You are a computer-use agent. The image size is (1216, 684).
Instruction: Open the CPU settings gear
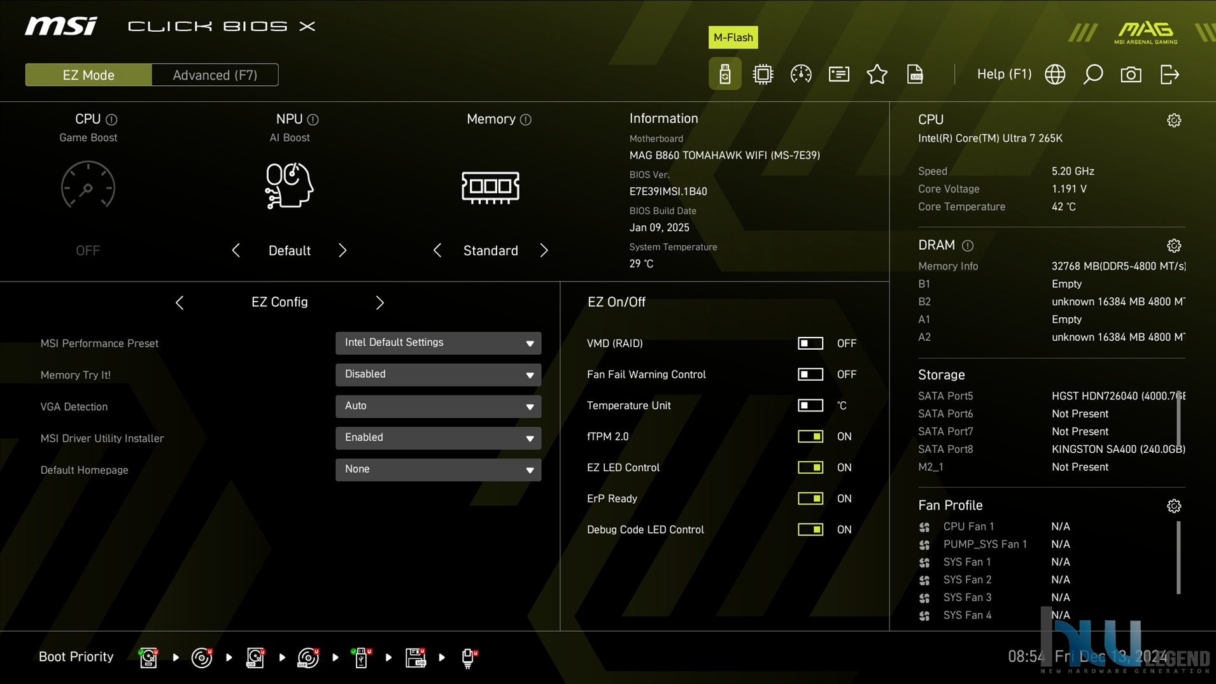pos(1174,120)
